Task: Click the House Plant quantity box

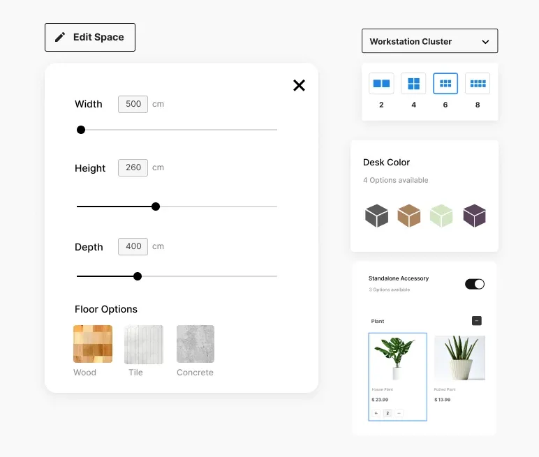Action: 387,413
